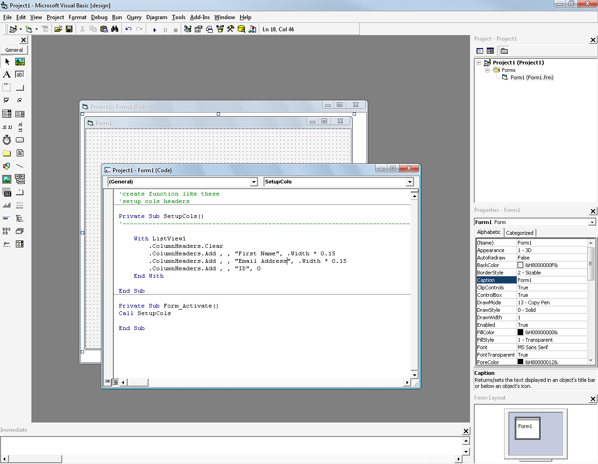
Task: Switch code window to Procedure View
Action: pos(108,382)
